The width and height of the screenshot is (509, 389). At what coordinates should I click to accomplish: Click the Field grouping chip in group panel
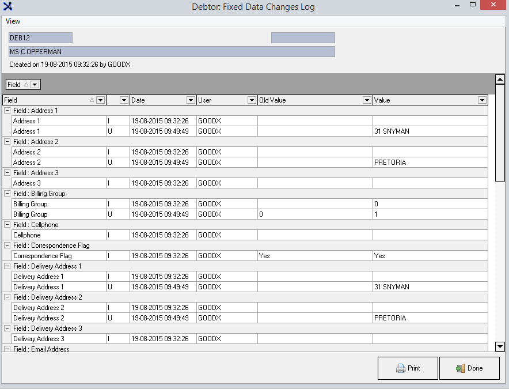pyautogui.click(x=17, y=85)
